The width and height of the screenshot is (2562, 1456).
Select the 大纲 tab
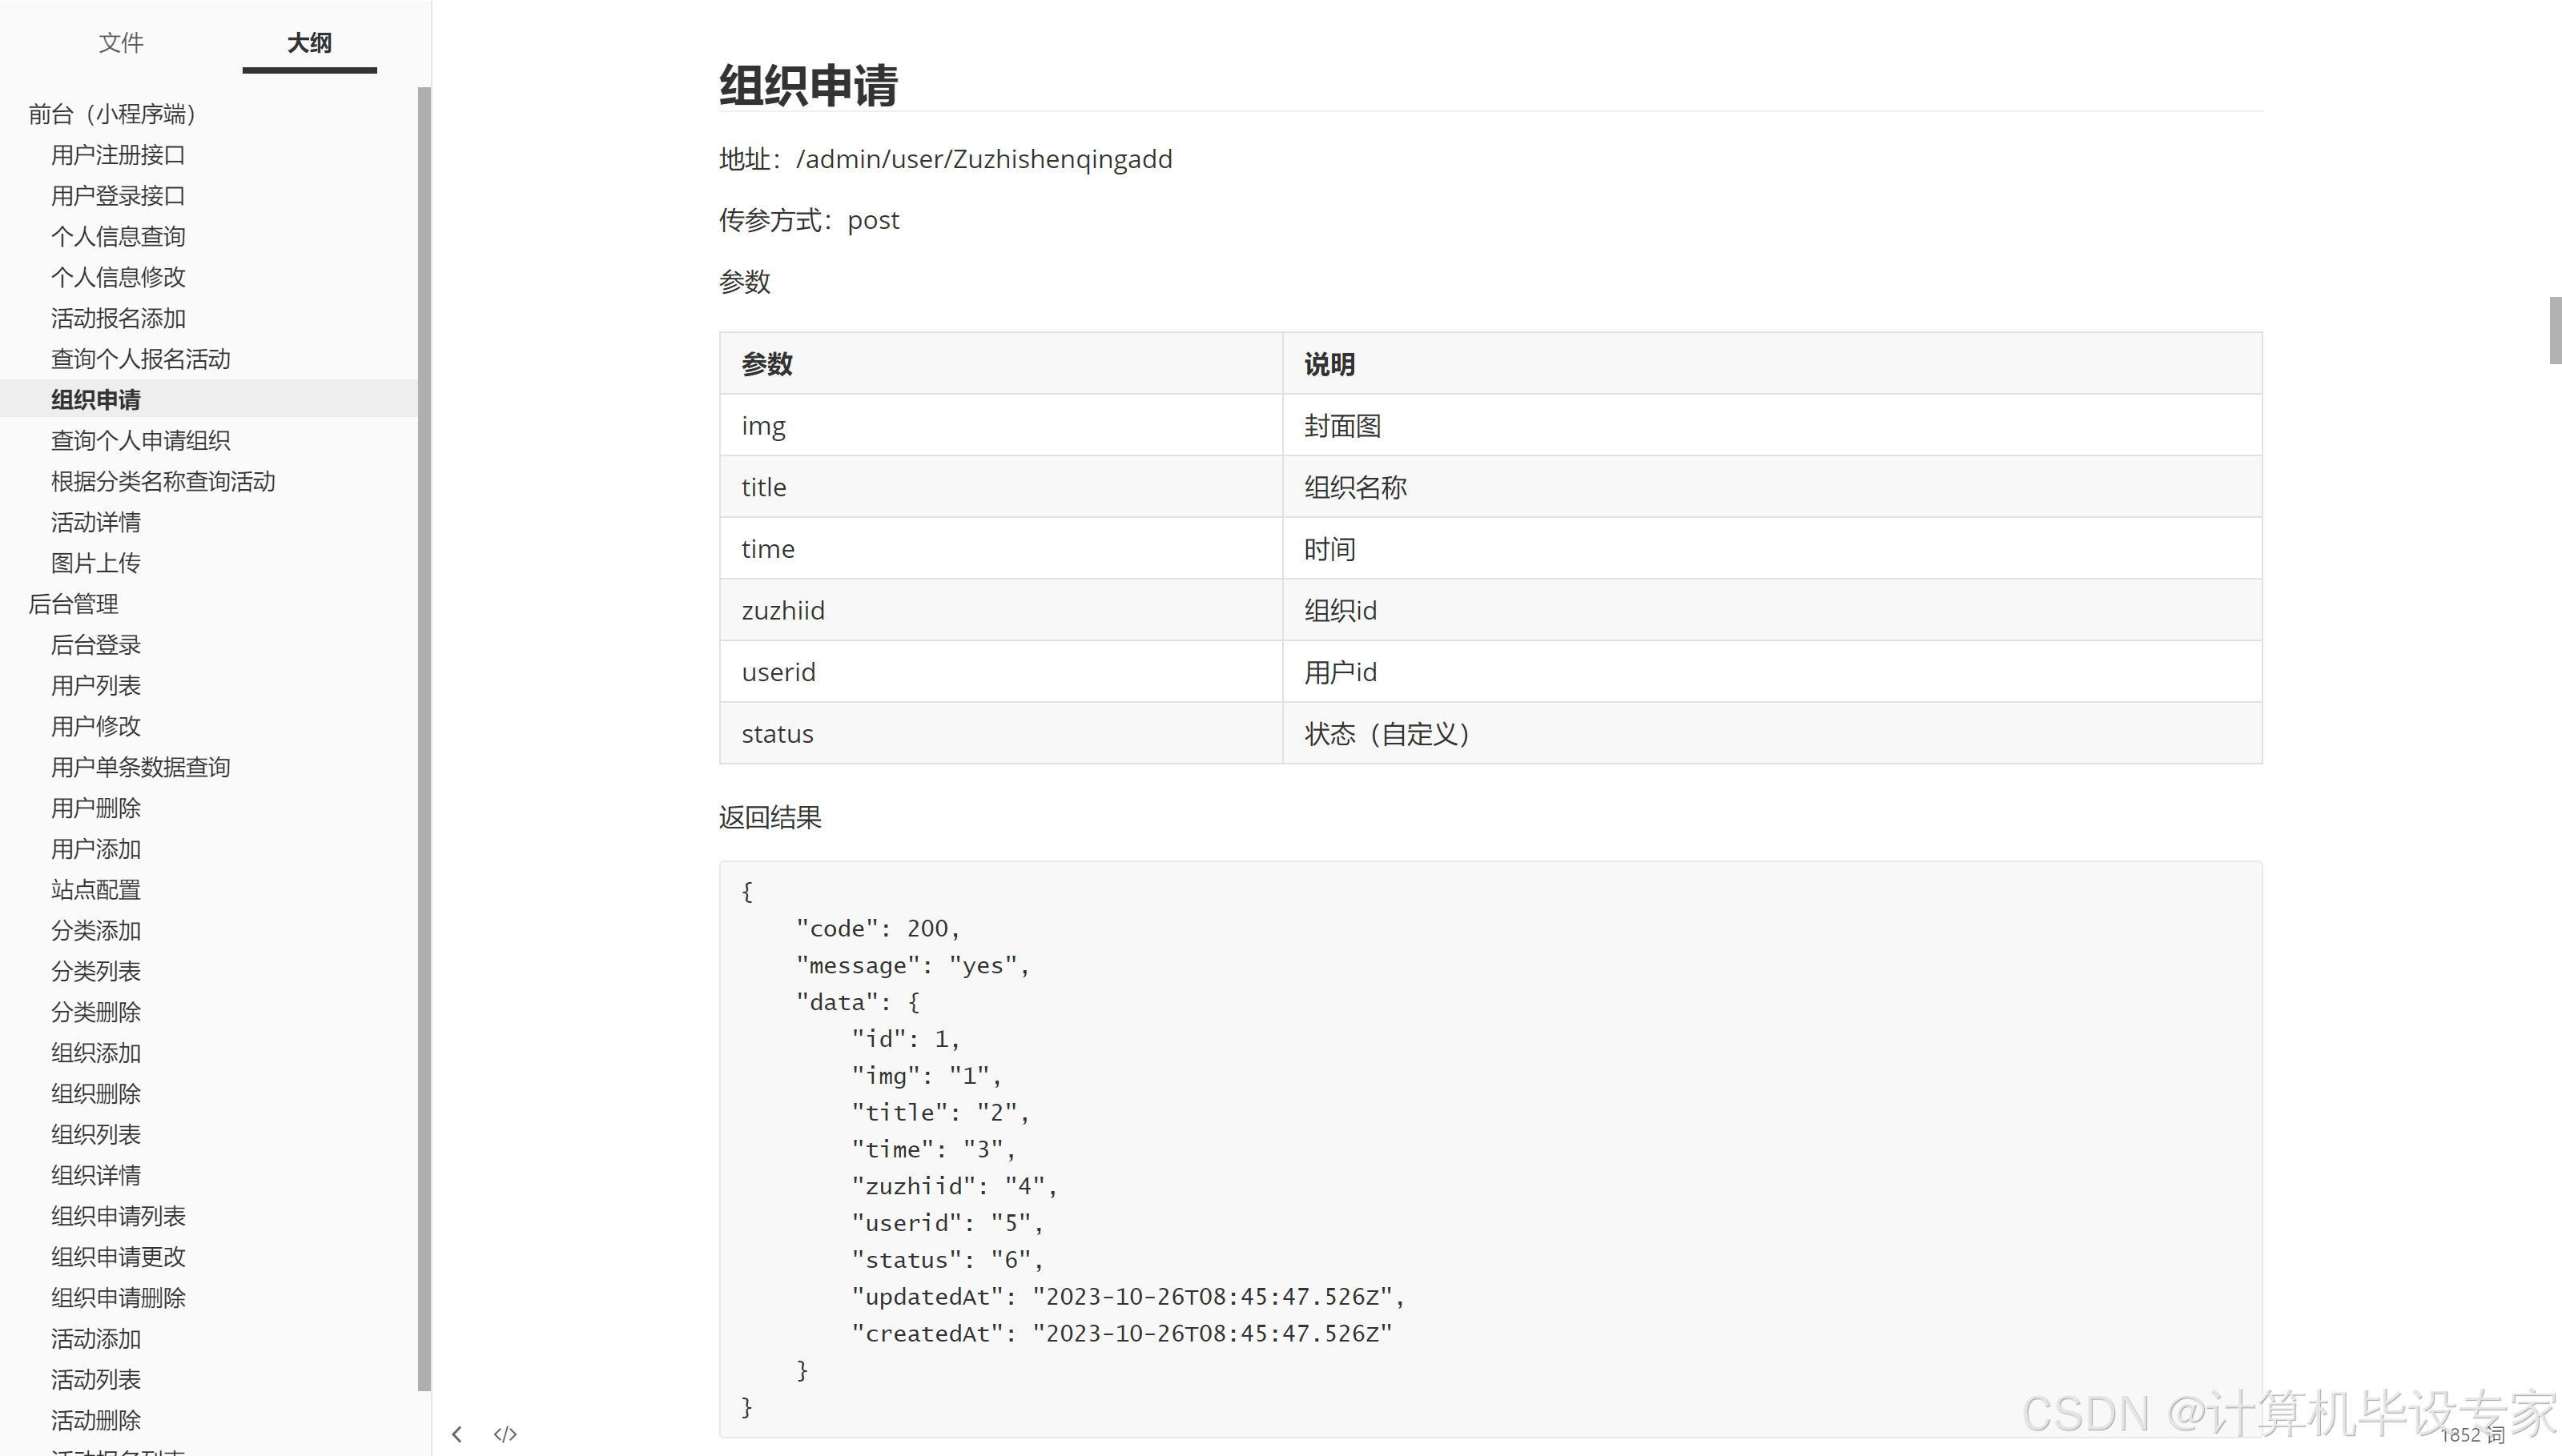(x=309, y=43)
